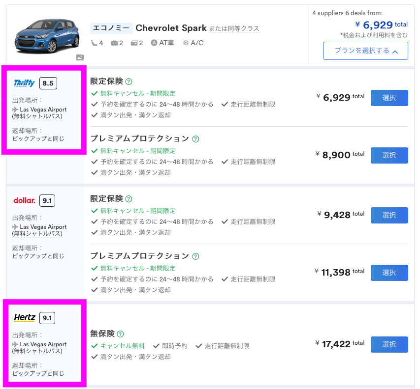Select the ¥6,929 Thrifty limited insurance plan

click(x=389, y=98)
